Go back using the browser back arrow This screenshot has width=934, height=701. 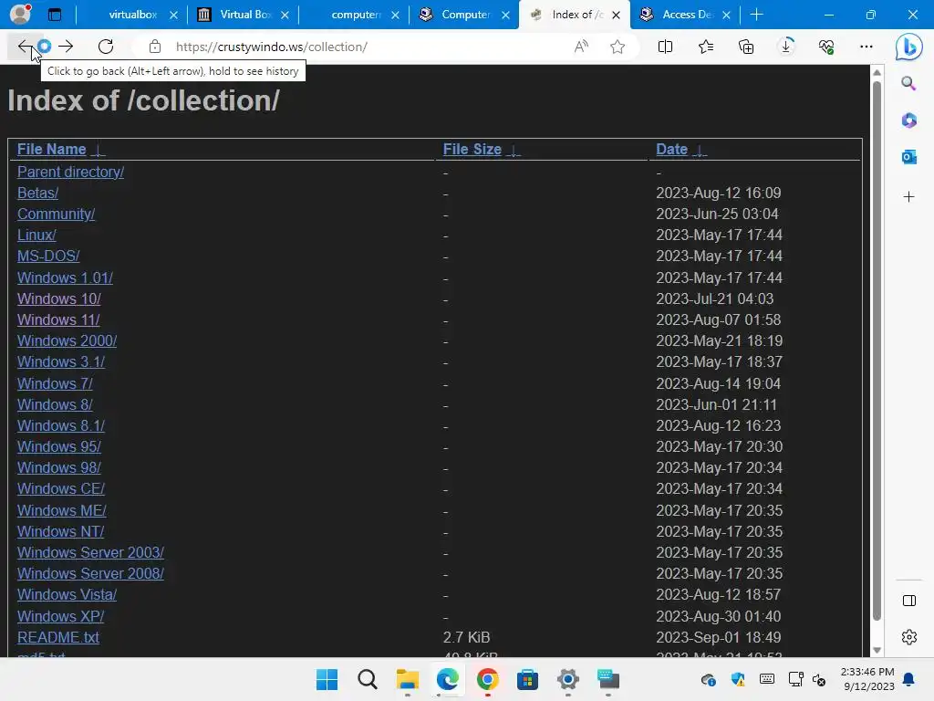(x=24, y=47)
